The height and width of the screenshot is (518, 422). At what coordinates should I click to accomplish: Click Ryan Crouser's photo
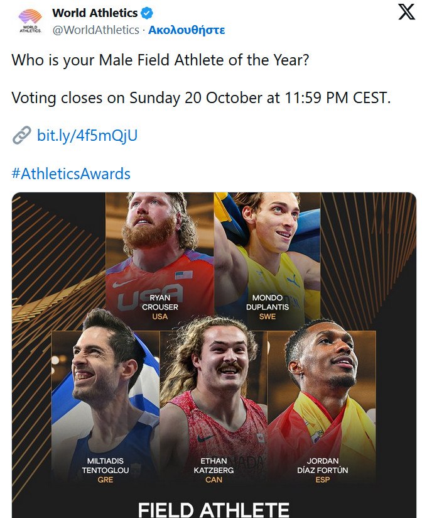coord(160,245)
